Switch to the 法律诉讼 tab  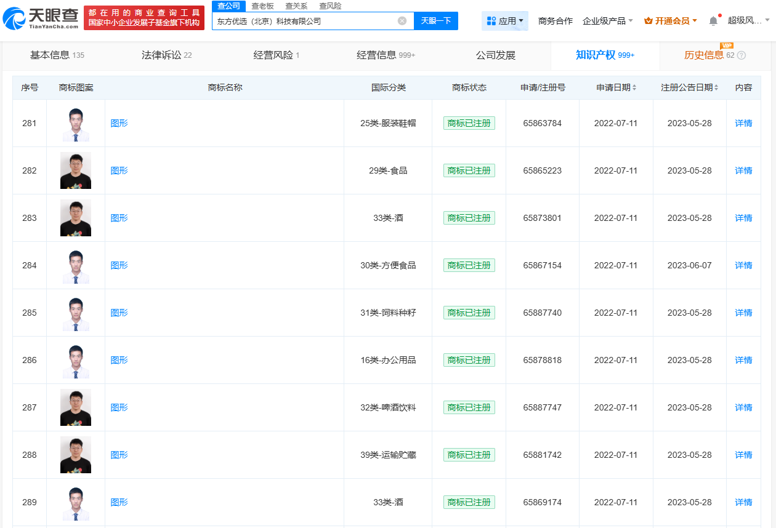coord(166,55)
